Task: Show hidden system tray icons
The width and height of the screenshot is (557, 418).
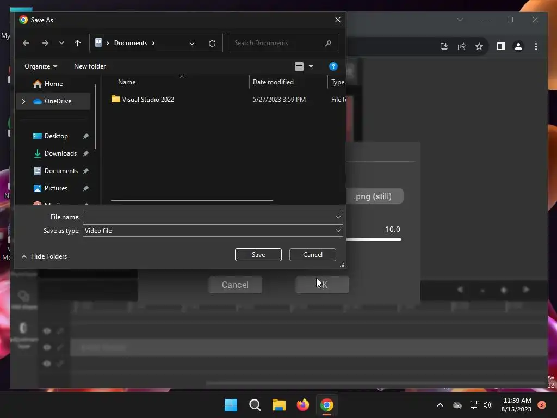Action: [x=440, y=405]
